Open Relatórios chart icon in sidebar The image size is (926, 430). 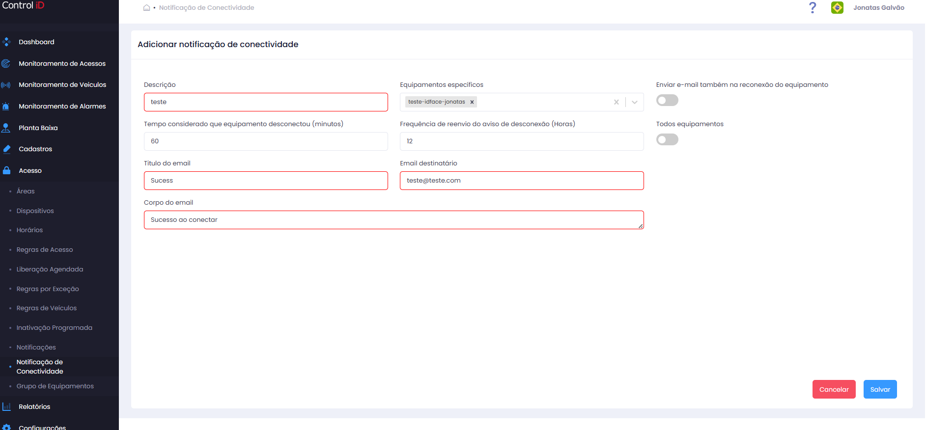click(6, 406)
